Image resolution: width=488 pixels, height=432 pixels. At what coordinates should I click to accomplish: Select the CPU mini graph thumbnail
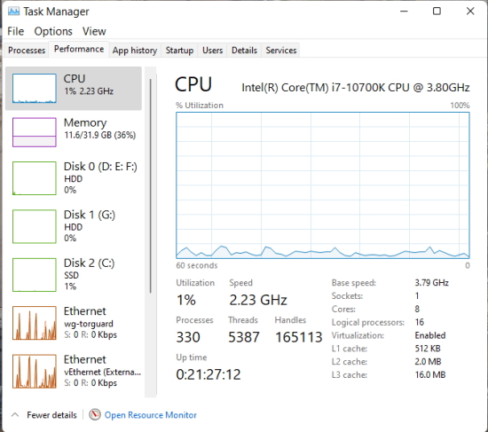point(35,89)
